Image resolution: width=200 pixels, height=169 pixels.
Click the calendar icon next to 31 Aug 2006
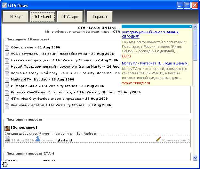7,139
